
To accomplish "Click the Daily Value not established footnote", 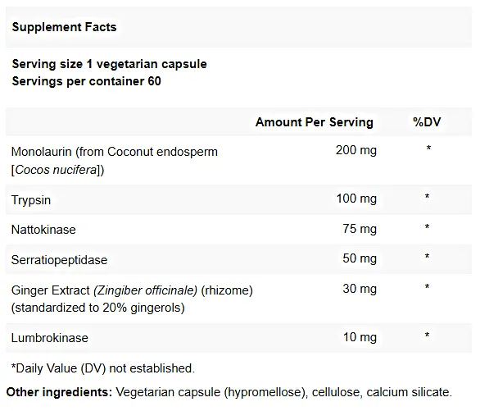I will point(103,368).
